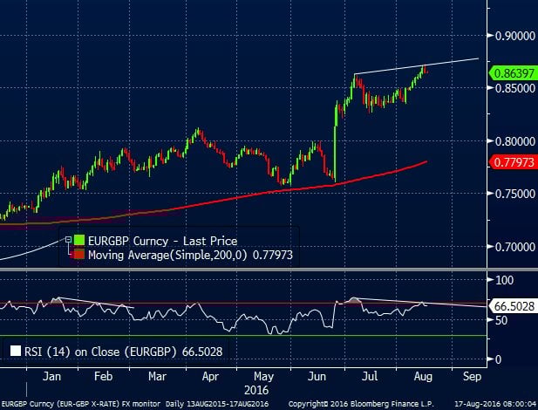Viewport: 538px width, 410px height.
Task: Click the Sep label on the date axis
Action: coord(471,376)
